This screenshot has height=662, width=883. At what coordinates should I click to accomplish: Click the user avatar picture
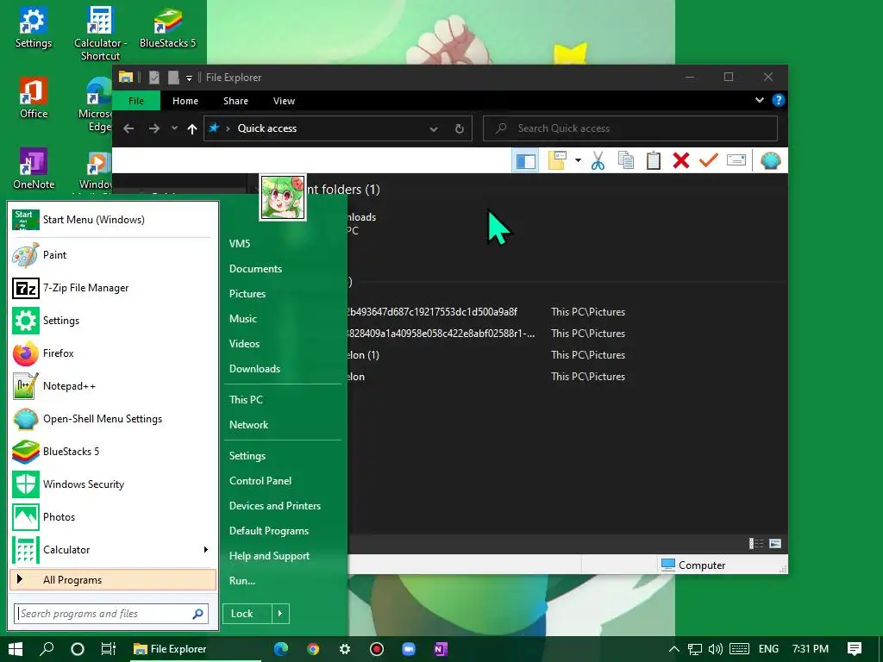coord(283,197)
